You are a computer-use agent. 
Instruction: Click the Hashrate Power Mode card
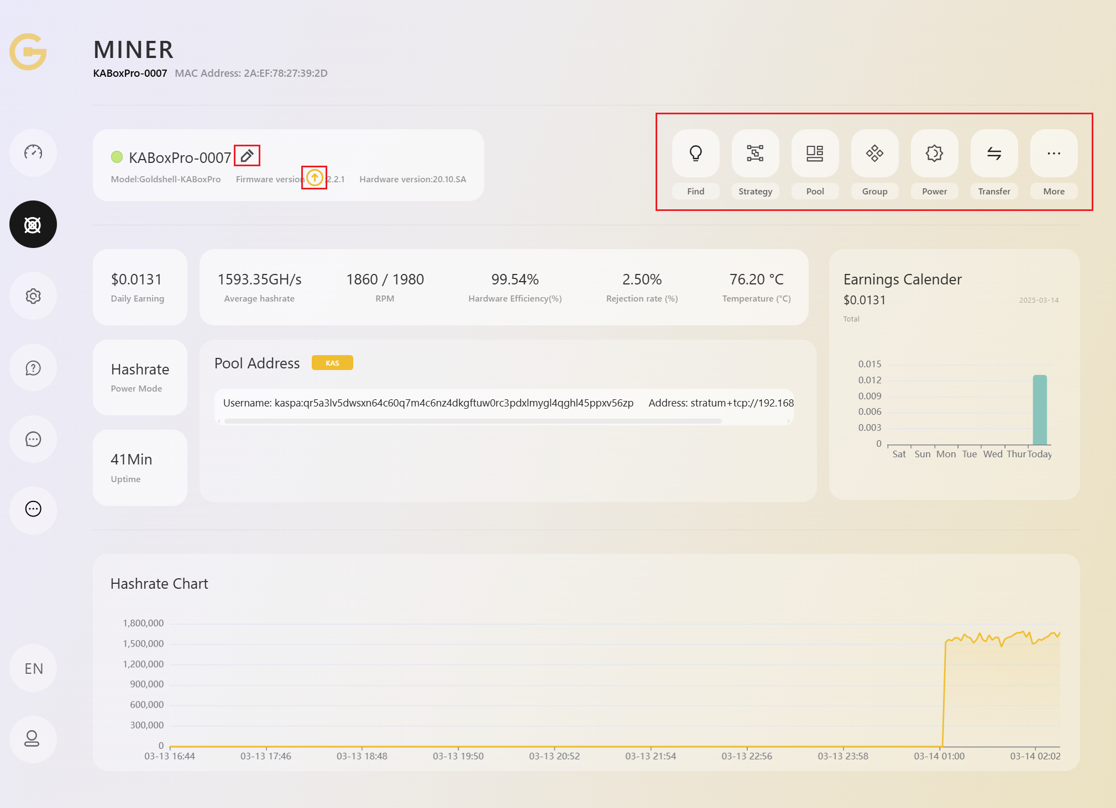point(140,377)
